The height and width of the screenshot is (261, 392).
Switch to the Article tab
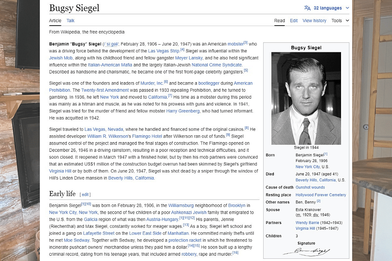point(55,21)
